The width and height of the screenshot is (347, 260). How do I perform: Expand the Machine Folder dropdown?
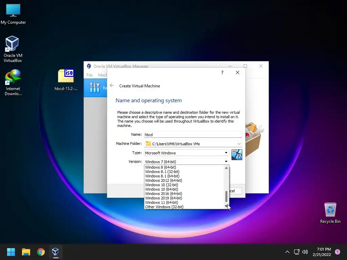coord(239,144)
